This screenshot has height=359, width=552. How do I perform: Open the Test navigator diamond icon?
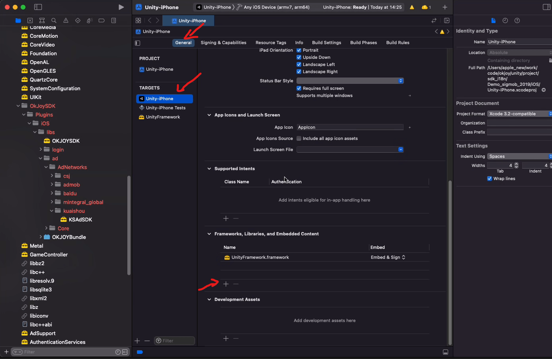(x=78, y=21)
